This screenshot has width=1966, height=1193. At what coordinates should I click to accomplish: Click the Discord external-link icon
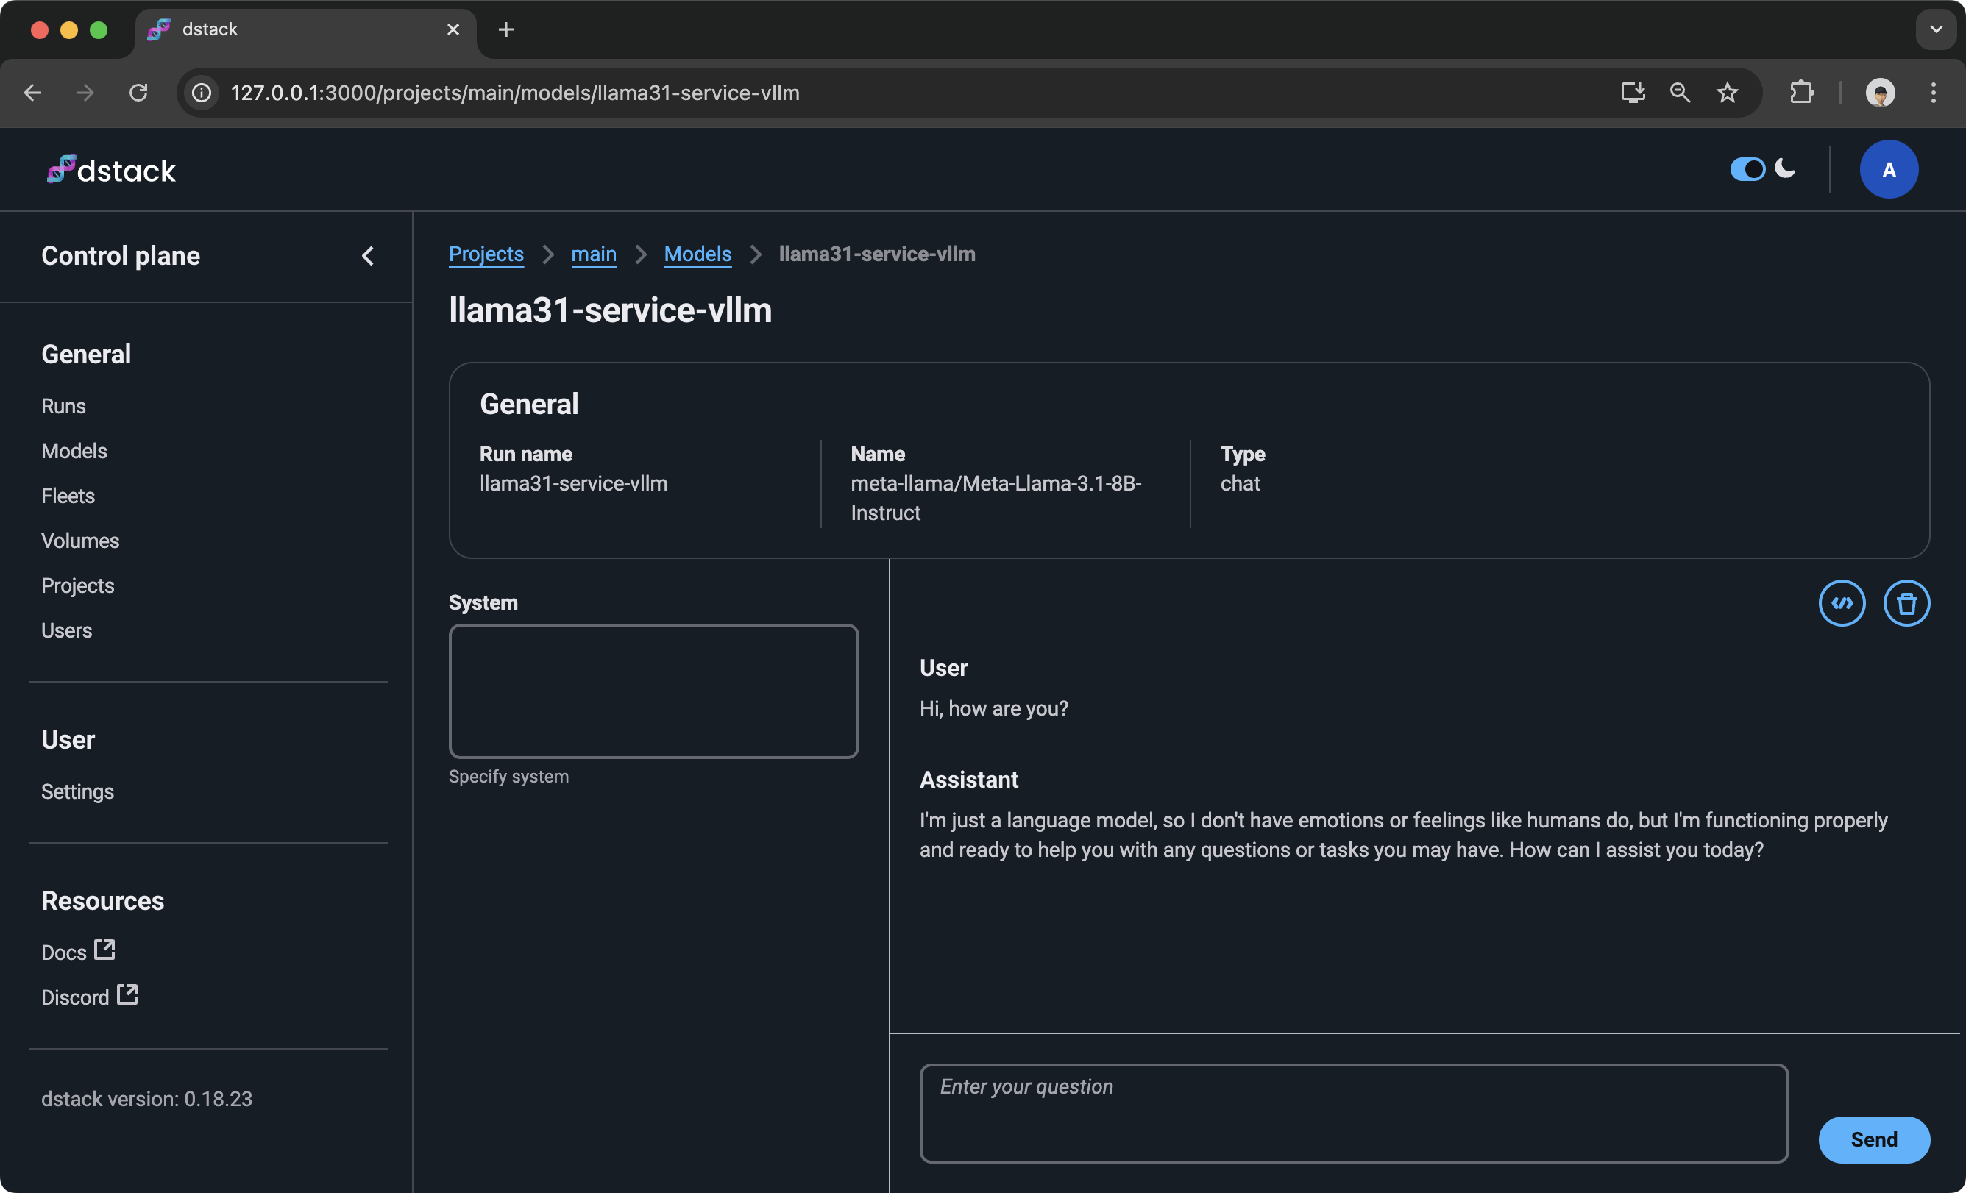[x=127, y=994]
